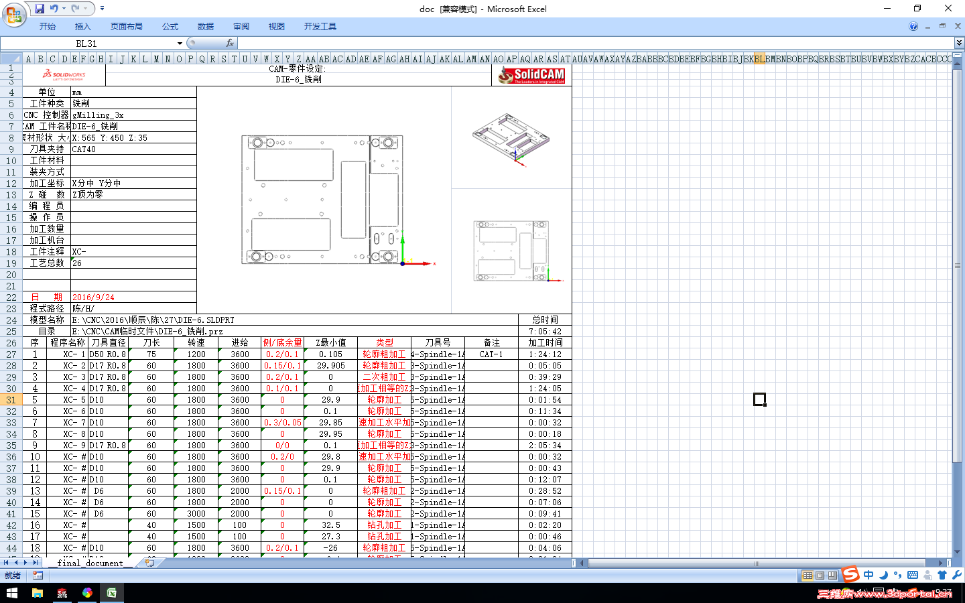Click the 总时间 cell

(x=545, y=320)
